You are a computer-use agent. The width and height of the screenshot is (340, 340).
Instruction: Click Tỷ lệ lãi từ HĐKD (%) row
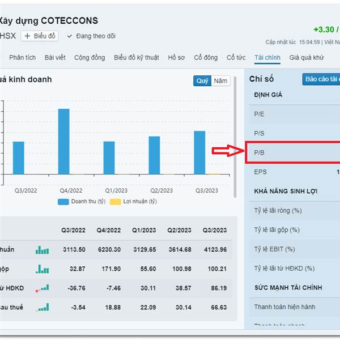pos(295,269)
